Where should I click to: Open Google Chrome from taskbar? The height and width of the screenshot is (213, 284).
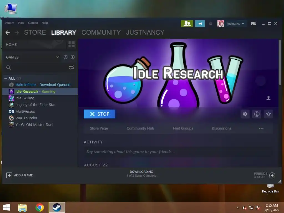tap(40, 207)
